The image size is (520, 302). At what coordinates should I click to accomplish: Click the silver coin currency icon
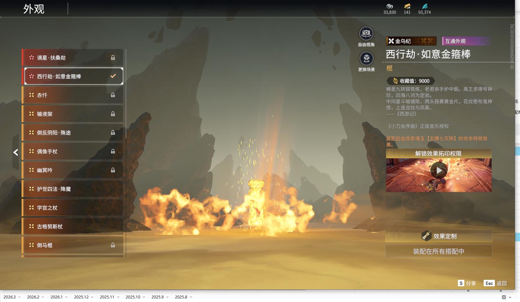tap(389, 6)
